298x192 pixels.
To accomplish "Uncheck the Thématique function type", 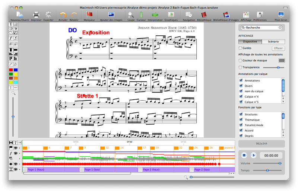I will pos(241,119).
